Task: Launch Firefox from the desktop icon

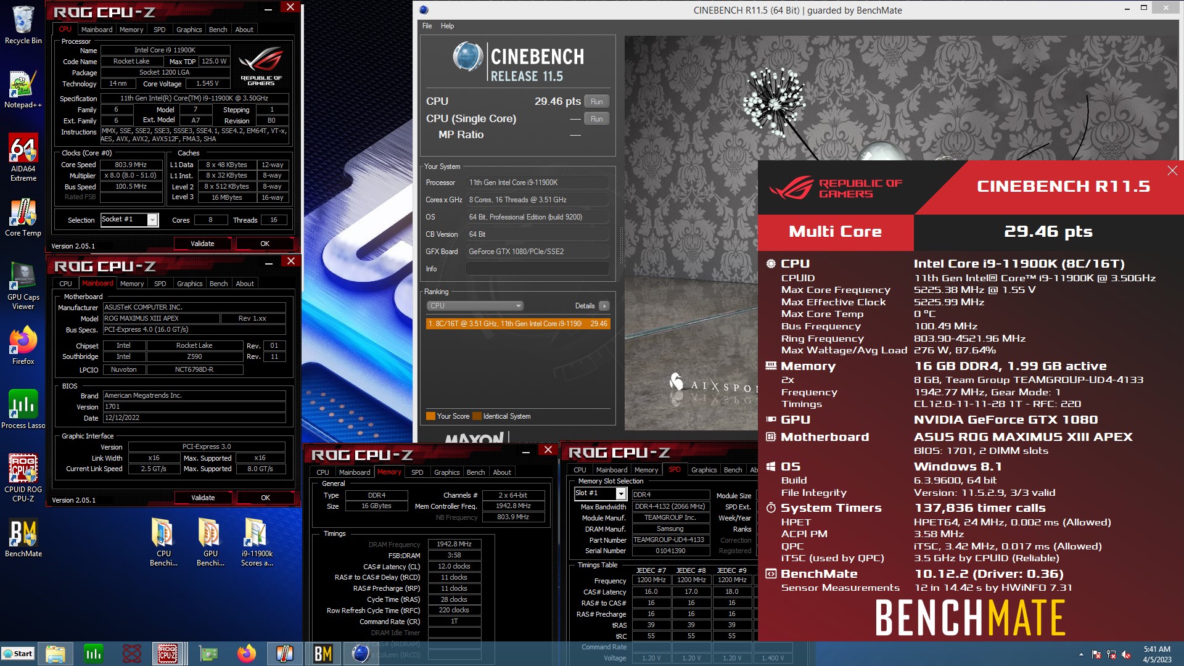Action: (x=23, y=345)
